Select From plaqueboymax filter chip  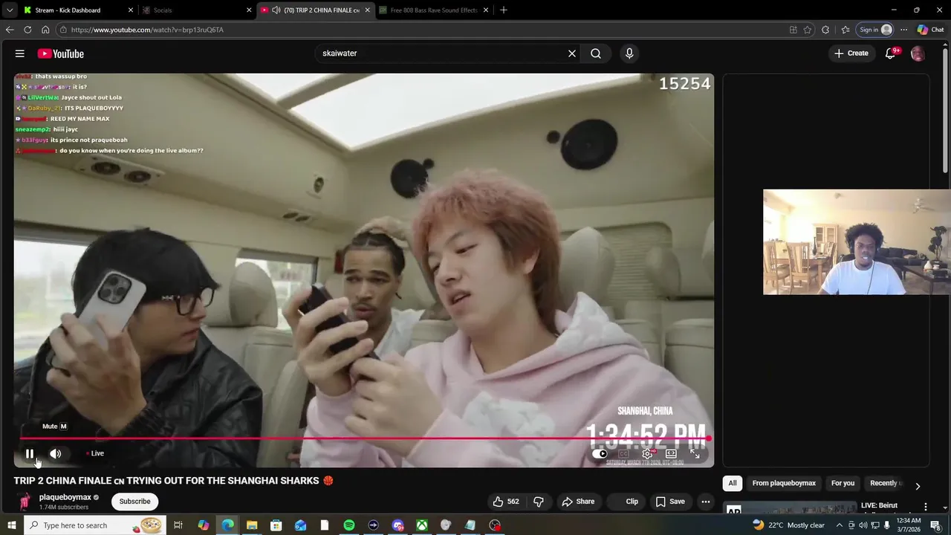(784, 483)
